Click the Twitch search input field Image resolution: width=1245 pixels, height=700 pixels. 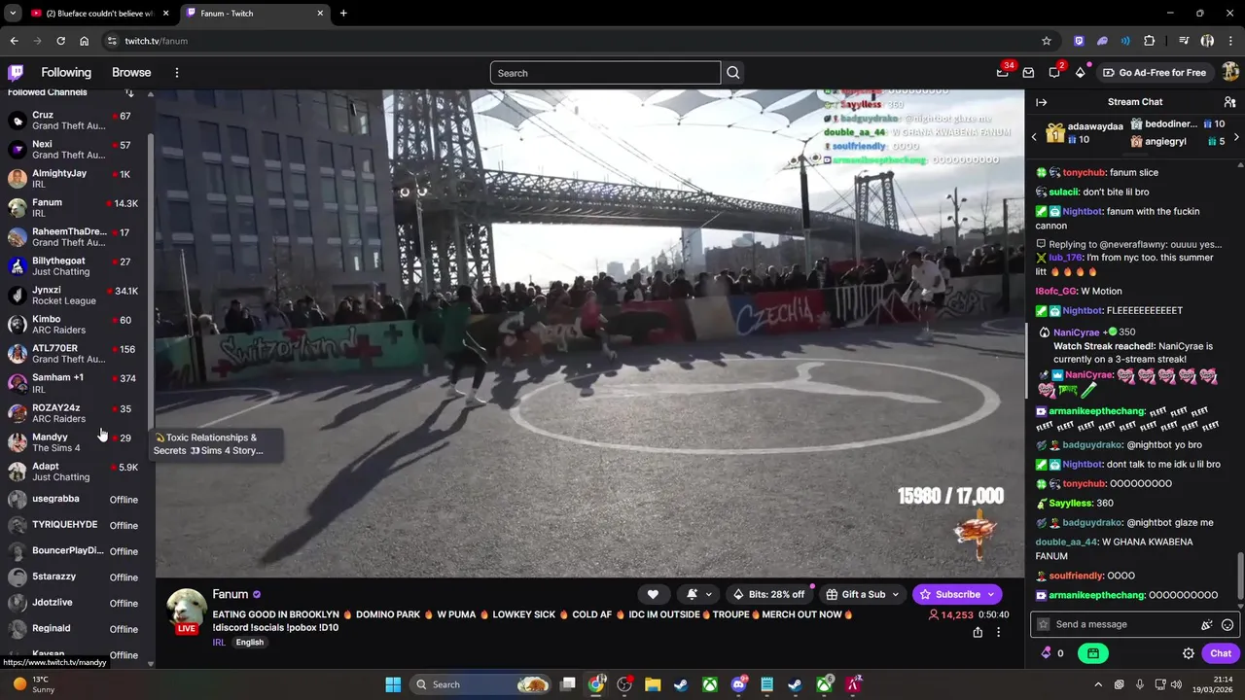tap(605, 73)
